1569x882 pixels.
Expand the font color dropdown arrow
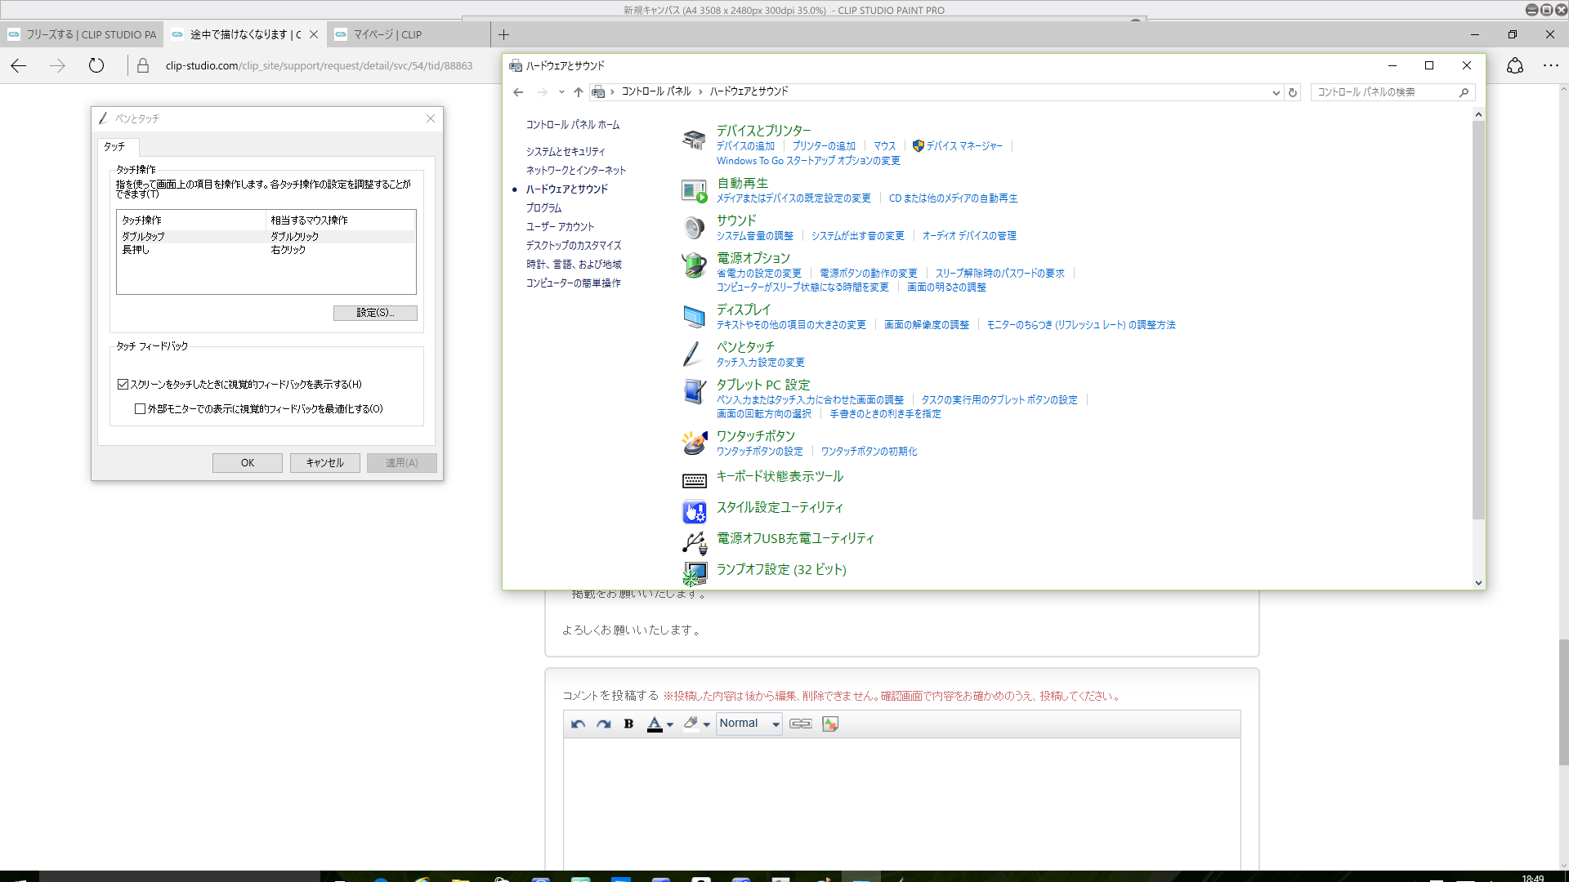(670, 724)
